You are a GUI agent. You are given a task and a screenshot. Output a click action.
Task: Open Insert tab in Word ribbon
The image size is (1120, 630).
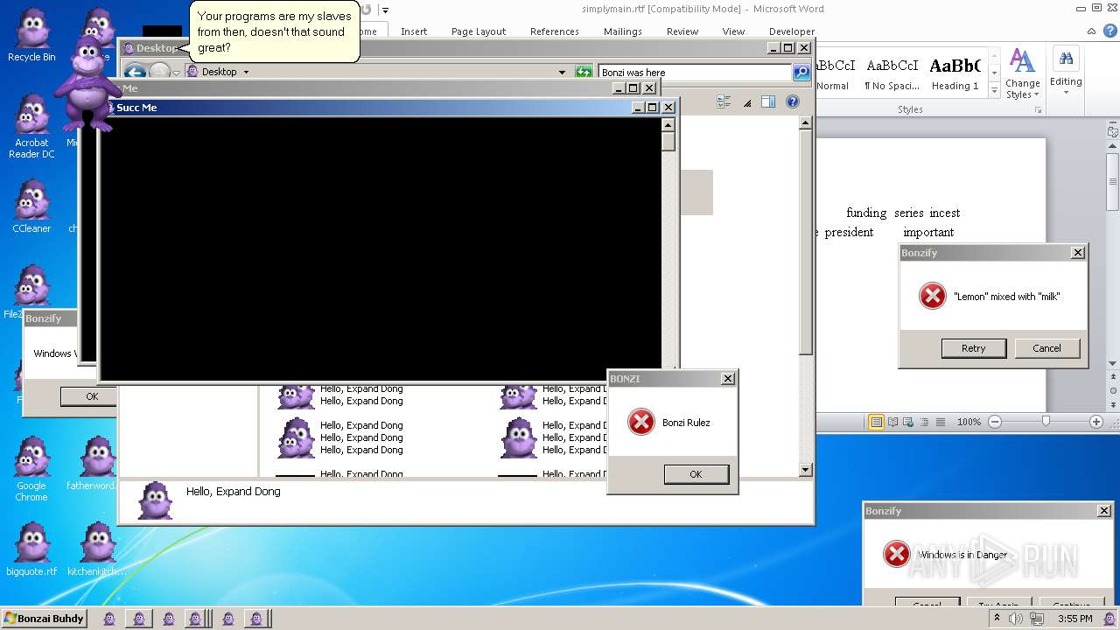click(x=414, y=31)
